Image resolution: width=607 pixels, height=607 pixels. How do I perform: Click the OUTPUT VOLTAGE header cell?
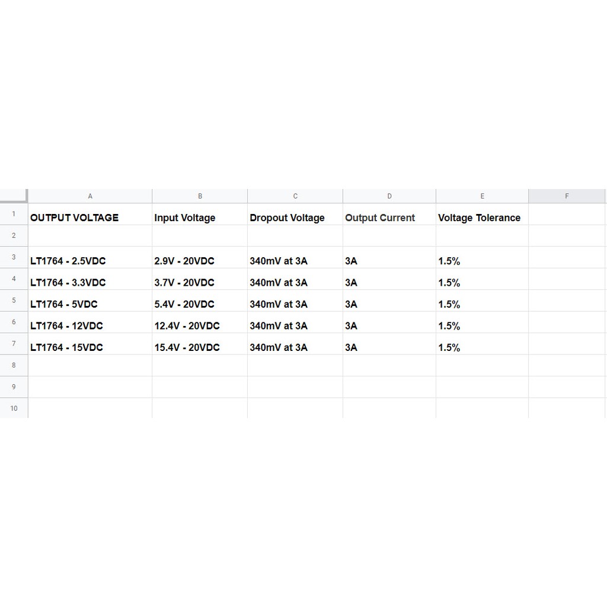(x=75, y=218)
